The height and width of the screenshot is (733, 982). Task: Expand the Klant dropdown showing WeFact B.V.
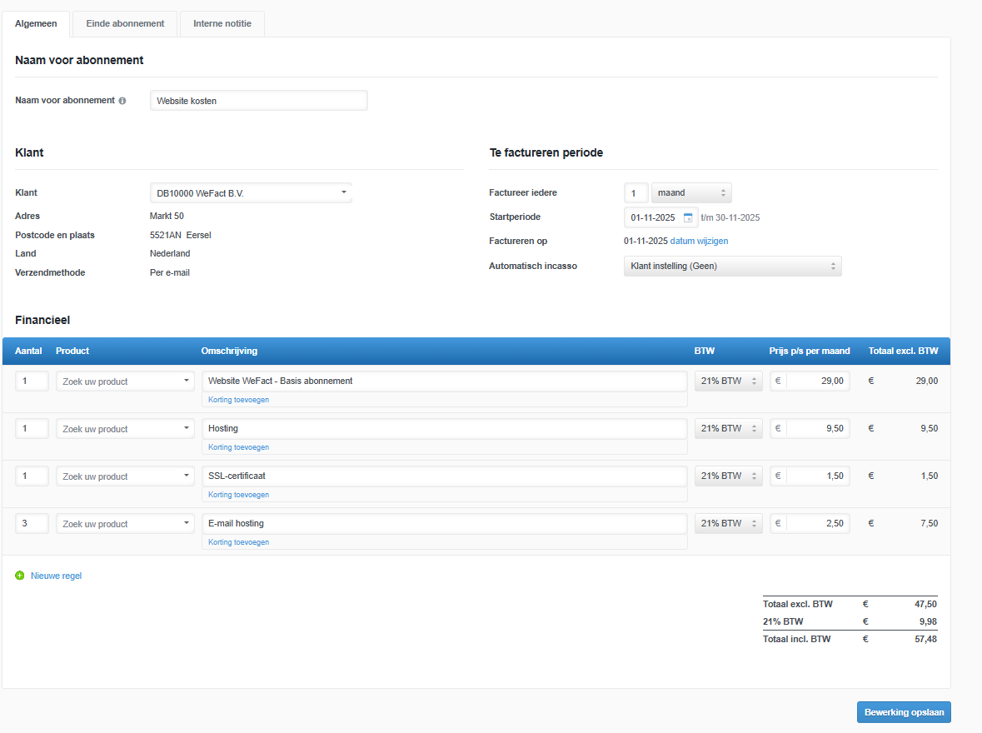[250, 193]
